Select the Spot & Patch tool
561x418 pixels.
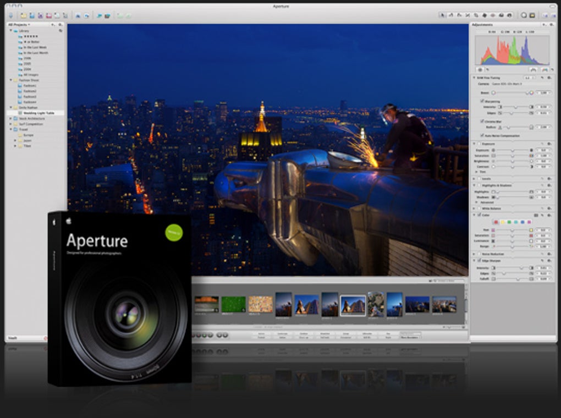pos(485,15)
